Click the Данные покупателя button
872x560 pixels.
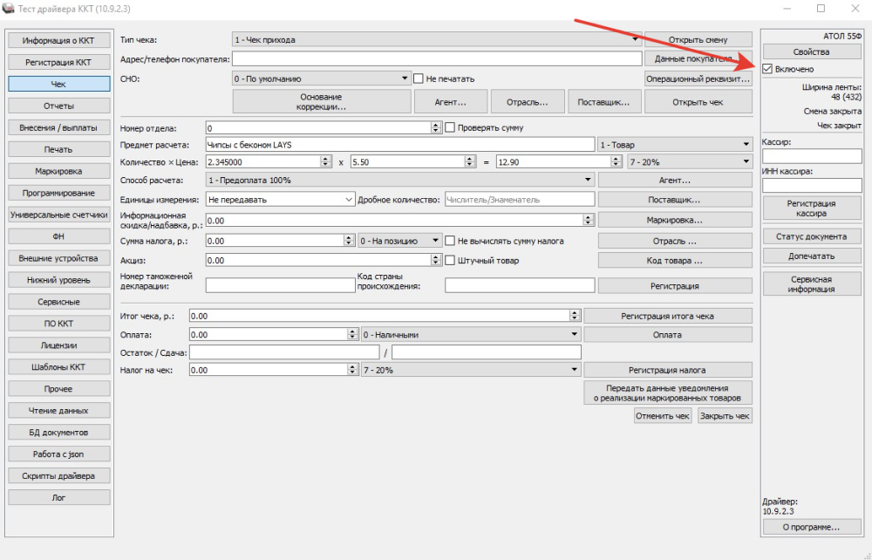[698, 58]
